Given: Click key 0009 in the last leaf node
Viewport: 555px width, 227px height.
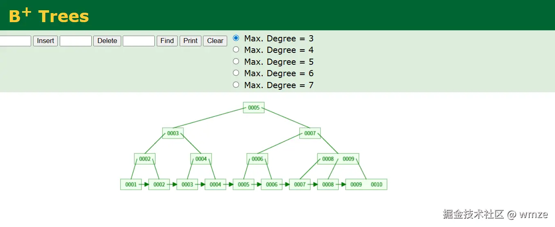Looking at the screenshot, I should click(356, 184).
